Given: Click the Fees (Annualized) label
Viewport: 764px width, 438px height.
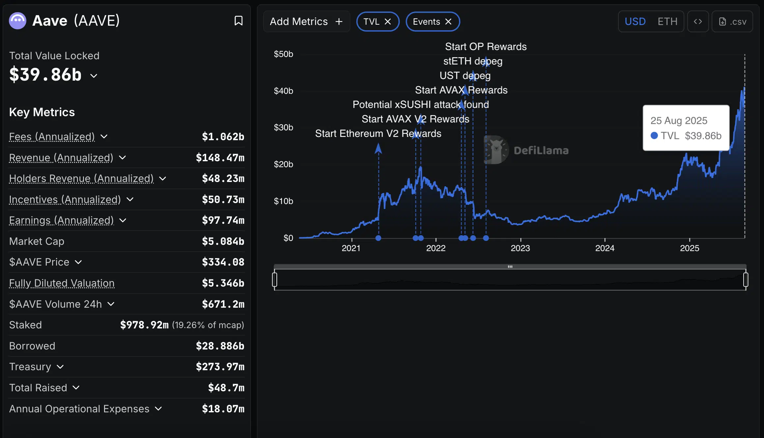Looking at the screenshot, I should pos(52,137).
